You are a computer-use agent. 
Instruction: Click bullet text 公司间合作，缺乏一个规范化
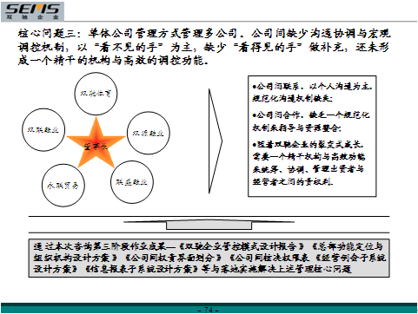311,114
